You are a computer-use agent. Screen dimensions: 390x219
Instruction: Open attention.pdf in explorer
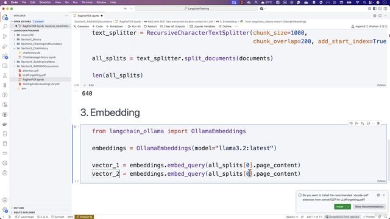(x=30, y=71)
